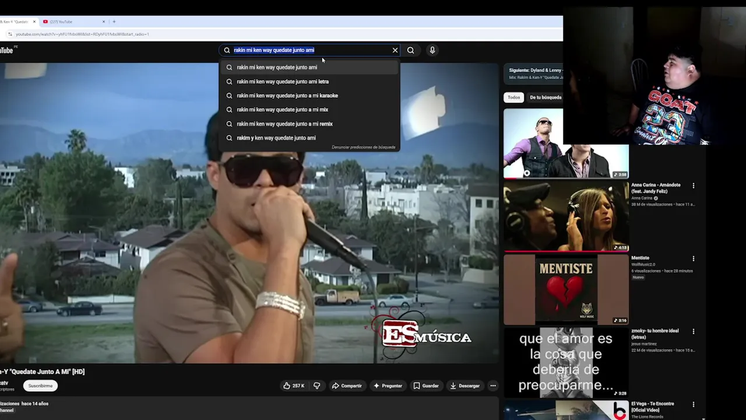The height and width of the screenshot is (420, 746).
Task: Close the Ken-Y 'Quedate' browser tab
Action: click(x=34, y=22)
